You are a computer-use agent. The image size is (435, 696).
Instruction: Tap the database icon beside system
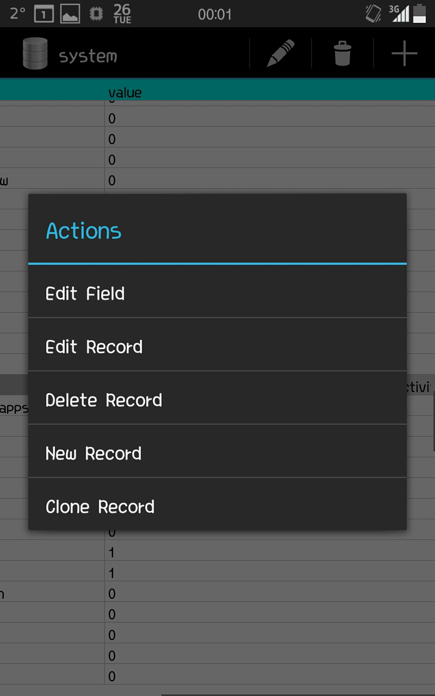[35, 54]
